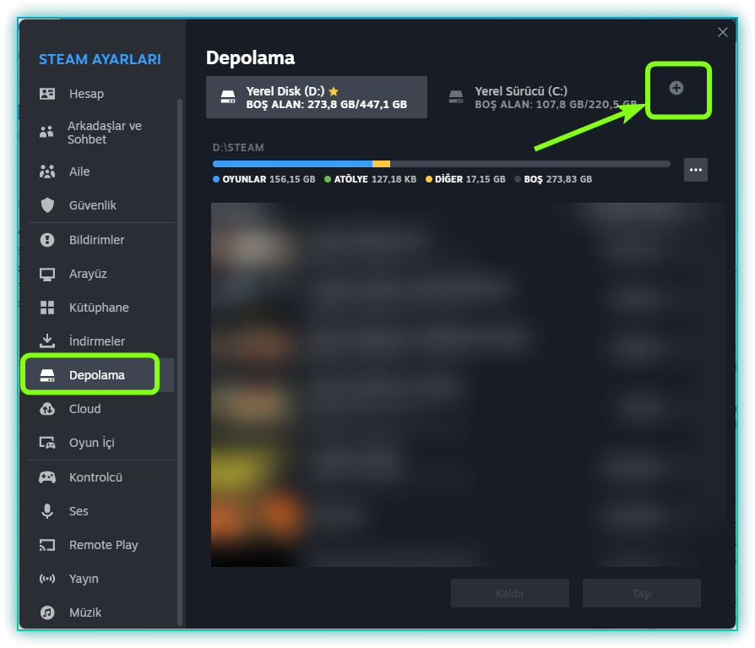Click the OYUNLAR 156,15 GB legend entry
The height and width of the screenshot is (648, 755).
click(263, 179)
